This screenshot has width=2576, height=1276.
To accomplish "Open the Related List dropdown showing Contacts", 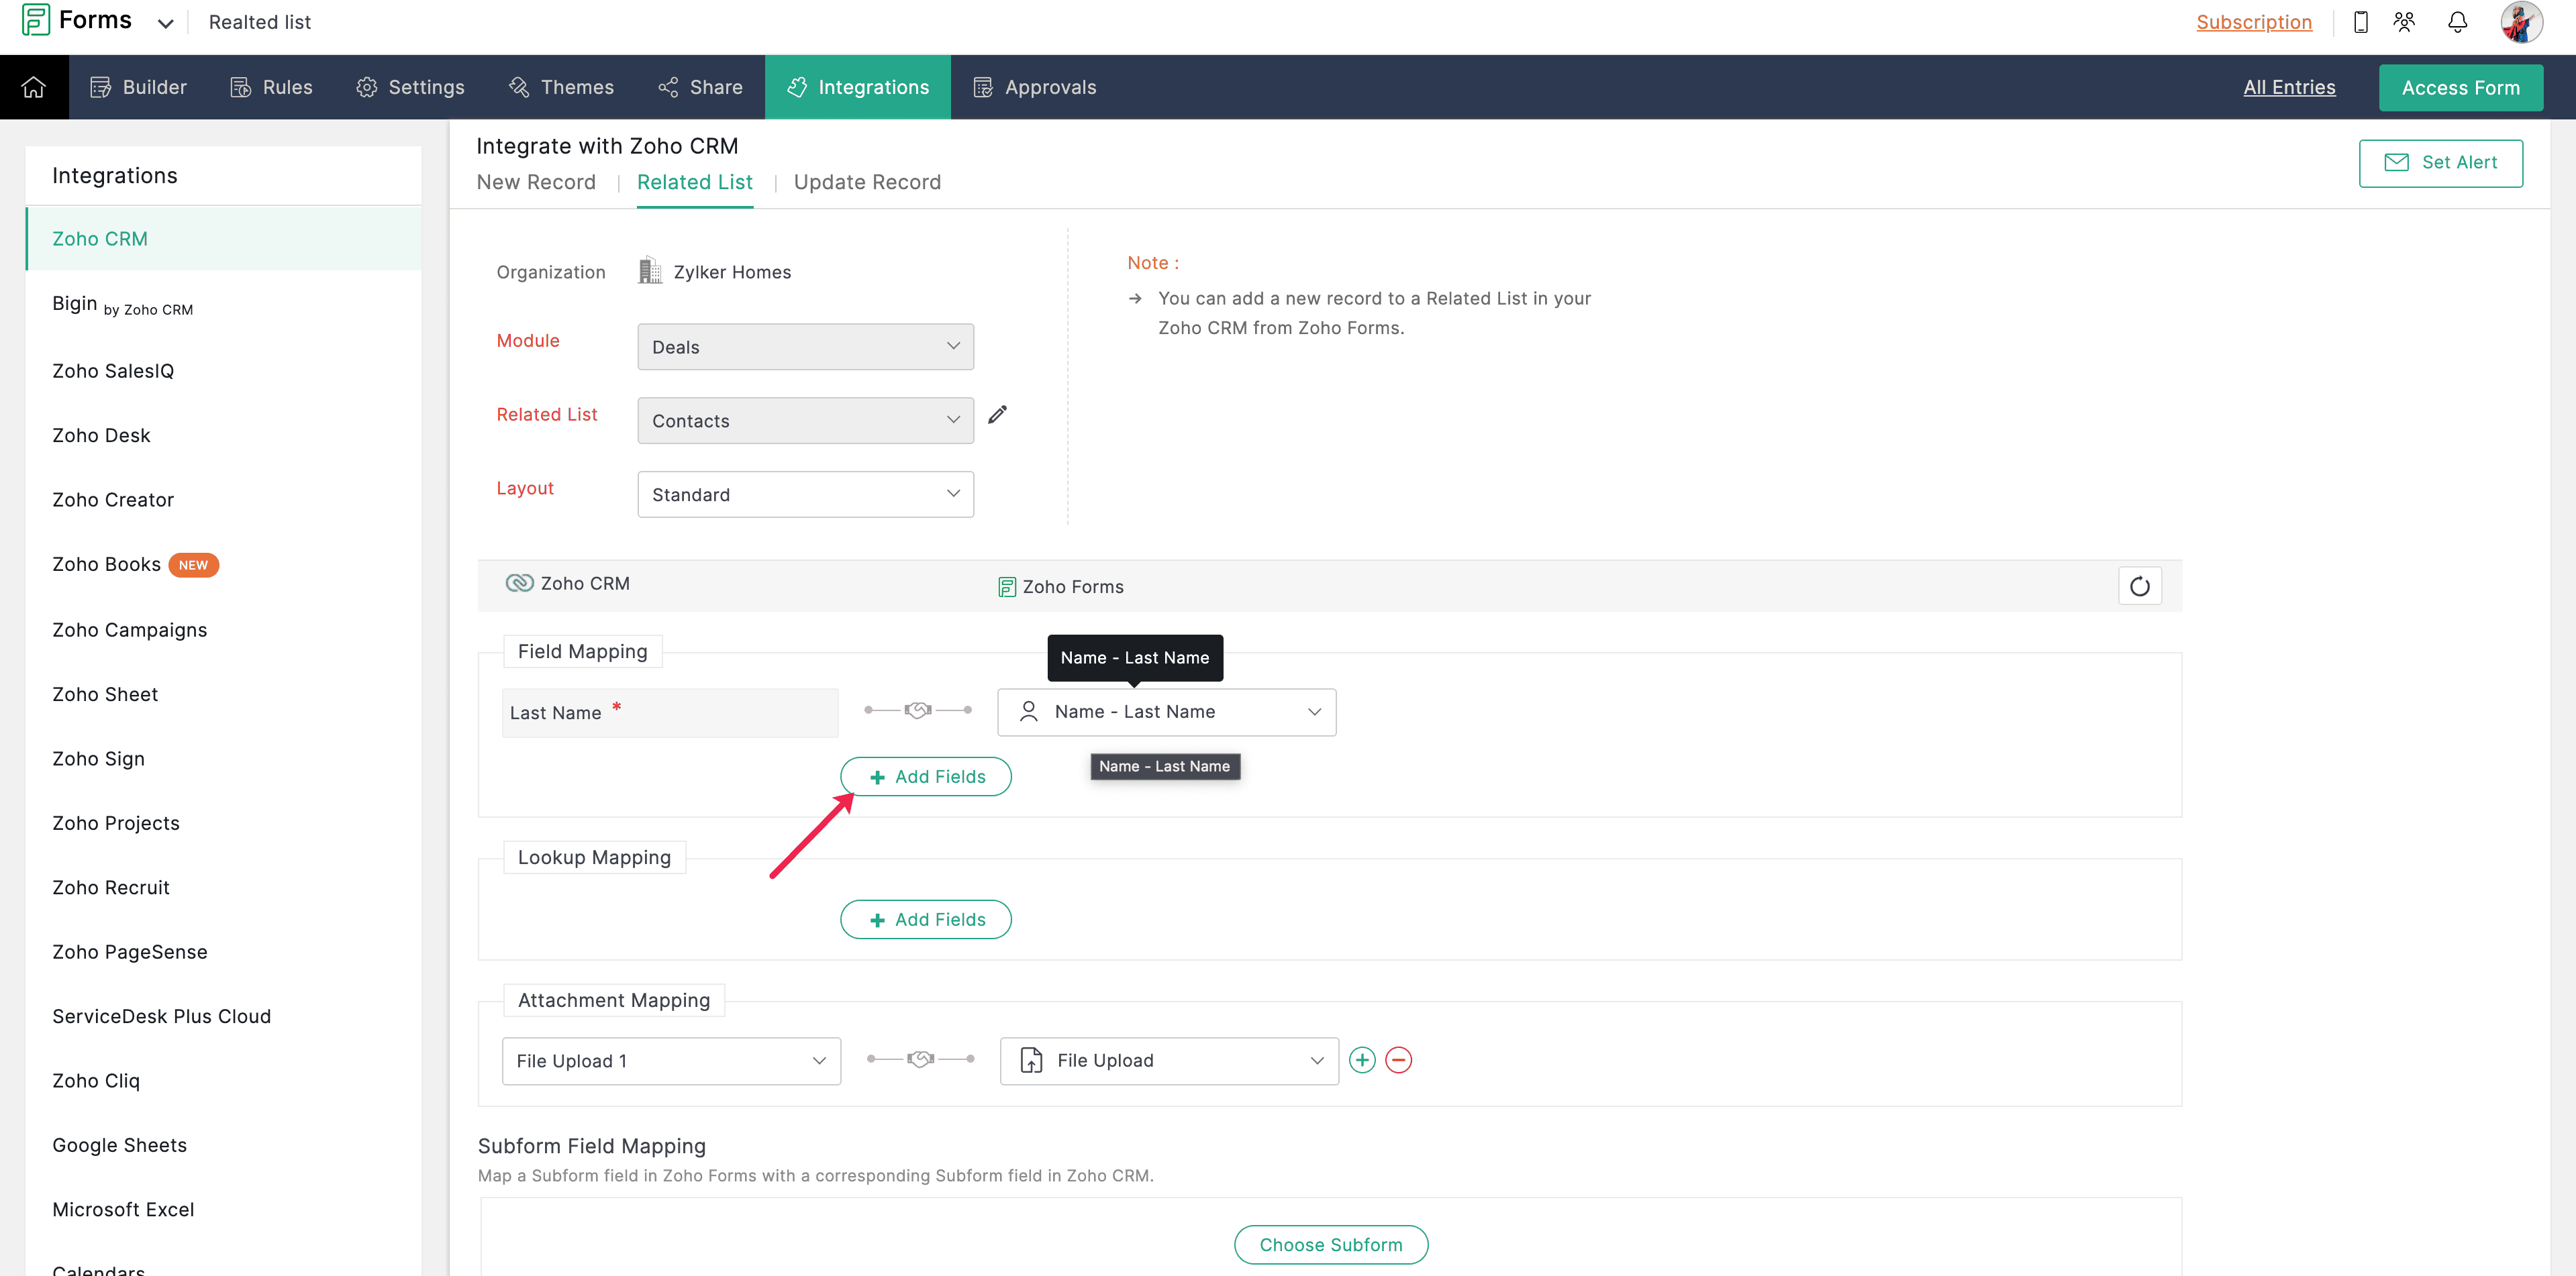I will 805,421.
